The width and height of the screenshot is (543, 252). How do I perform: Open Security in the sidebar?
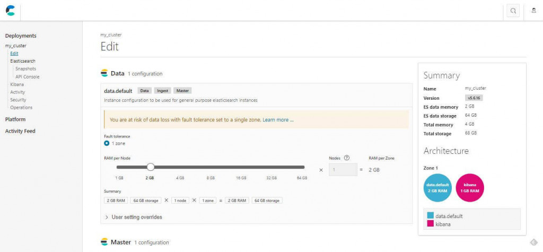pyautogui.click(x=18, y=100)
